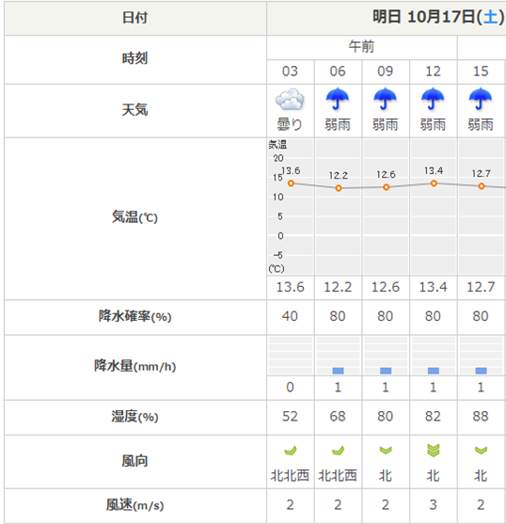Image resolution: width=506 pixels, height=524 pixels.
Task: Click the 湿度(%) row header
Action: [x=134, y=417]
